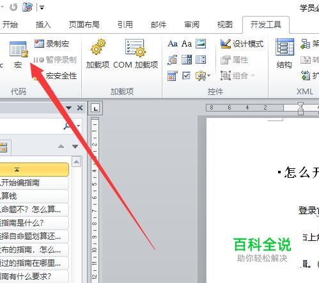The height and width of the screenshot is (283, 319).
Task: Go to previous heading (up arrow)
Action: click(x=61, y=146)
